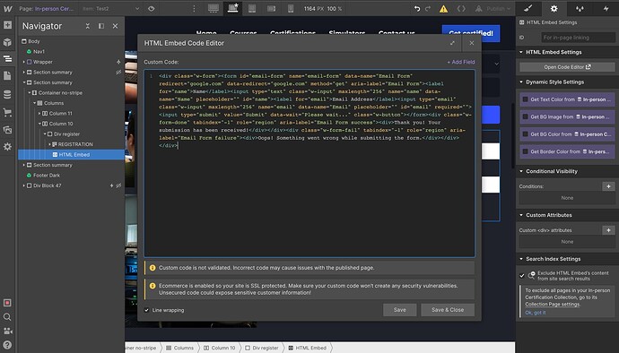Open the Navigator panel icon in sidebar

7,59
